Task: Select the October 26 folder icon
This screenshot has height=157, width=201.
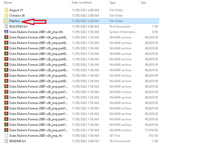Action: pyautogui.click(x=6, y=16)
